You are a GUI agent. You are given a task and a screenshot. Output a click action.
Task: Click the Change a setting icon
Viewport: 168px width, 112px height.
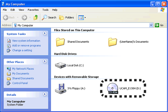(x=9, y=50)
